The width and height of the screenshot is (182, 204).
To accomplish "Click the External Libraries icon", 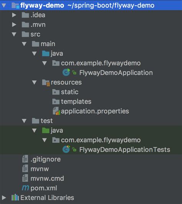I will (15, 197).
